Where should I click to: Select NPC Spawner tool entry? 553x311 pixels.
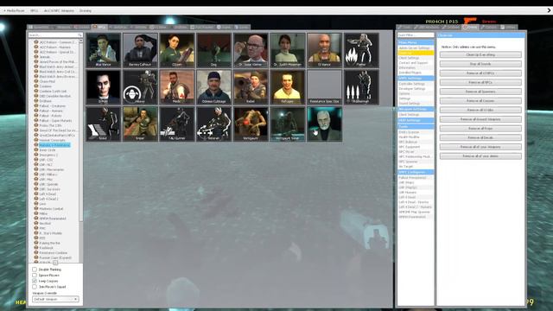pyautogui.click(x=416, y=162)
